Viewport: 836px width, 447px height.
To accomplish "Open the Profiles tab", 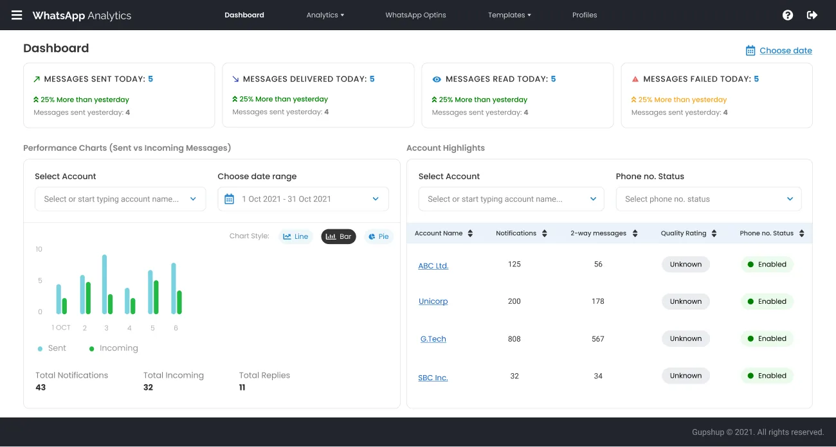I will pos(585,15).
